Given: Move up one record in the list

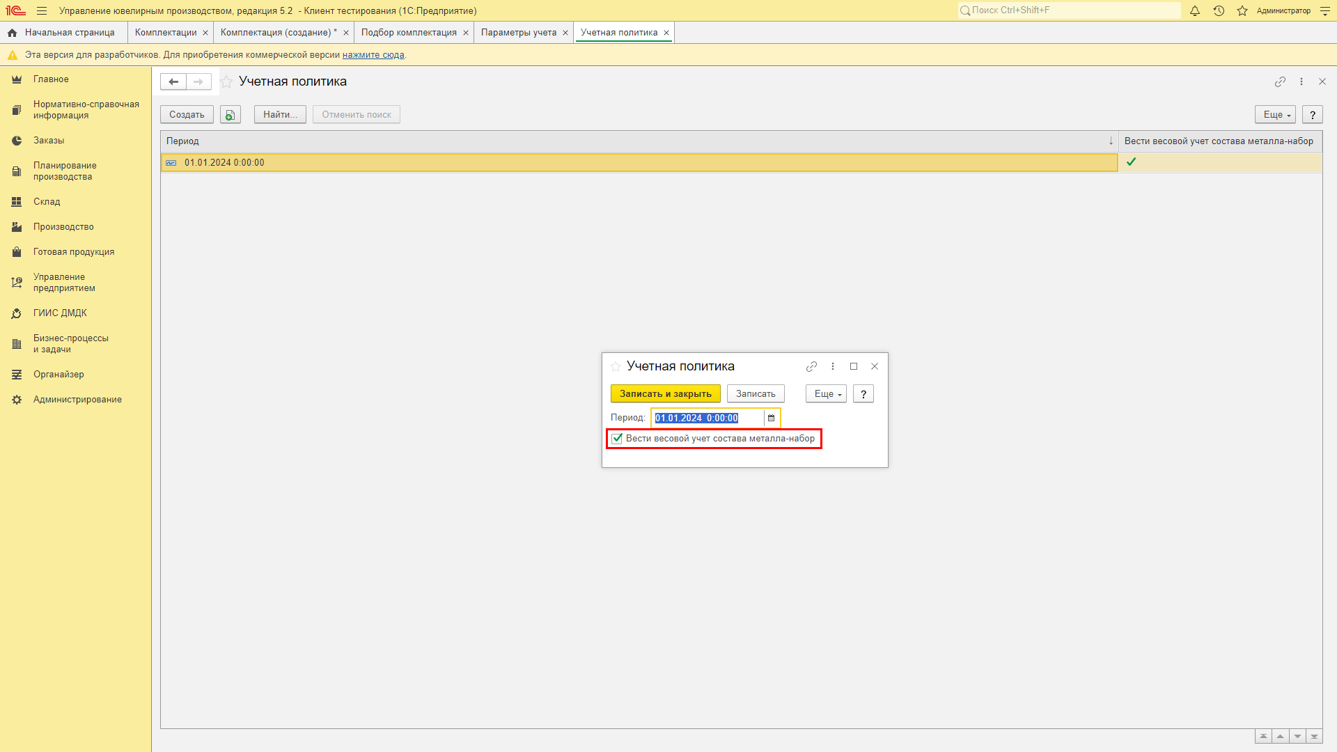Looking at the screenshot, I should 1280,737.
